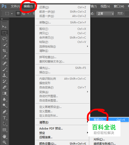Choose 还原(O) from Edit menu

pyautogui.click(x=62, y=7)
